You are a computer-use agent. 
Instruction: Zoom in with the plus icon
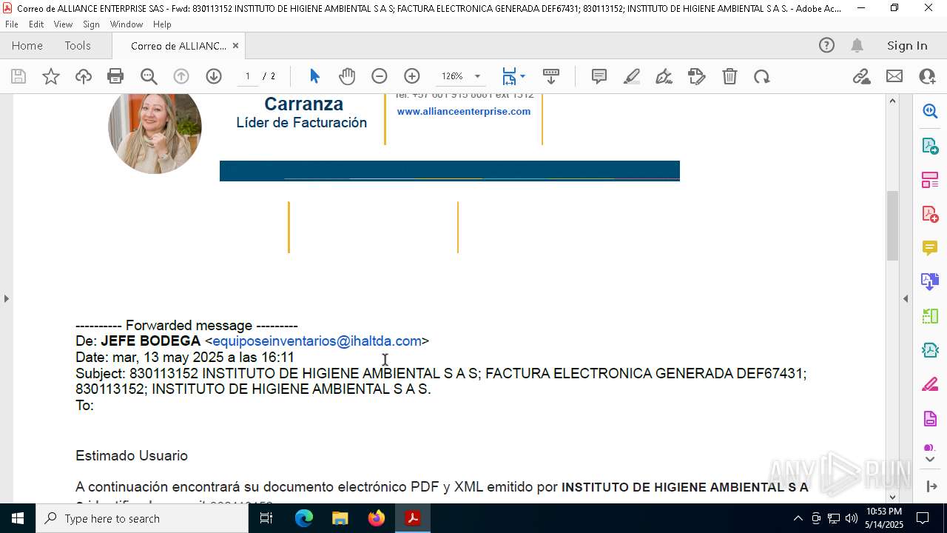(x=412, y=76)
